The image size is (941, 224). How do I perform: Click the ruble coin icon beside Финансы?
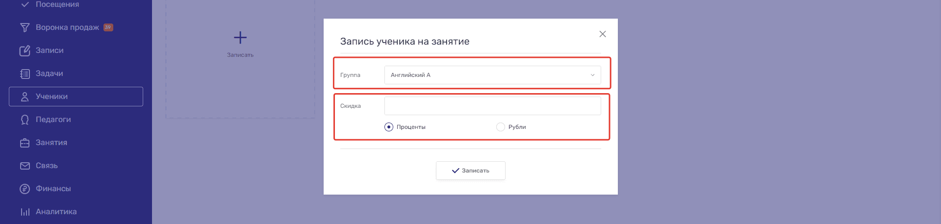point(25,189)
